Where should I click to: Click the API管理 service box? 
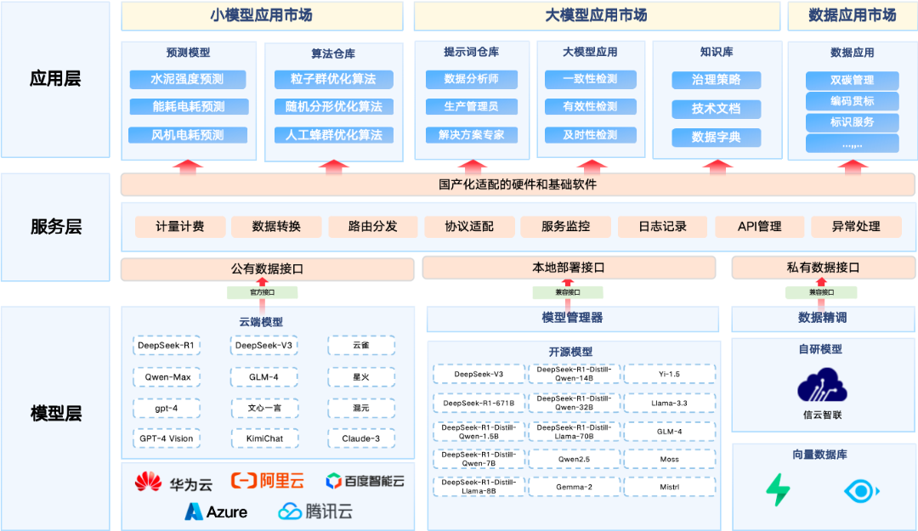pyautogui.click(x=759, y=227)
